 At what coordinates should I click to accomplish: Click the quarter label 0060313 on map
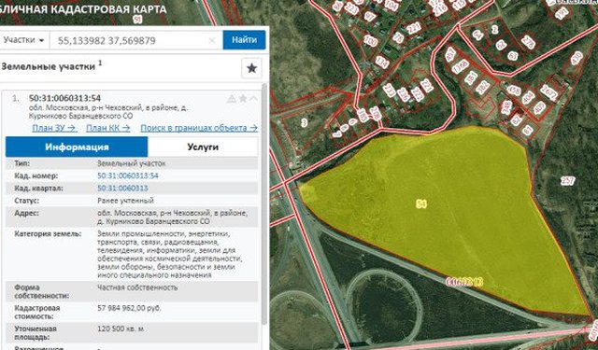tap(464, 282)
